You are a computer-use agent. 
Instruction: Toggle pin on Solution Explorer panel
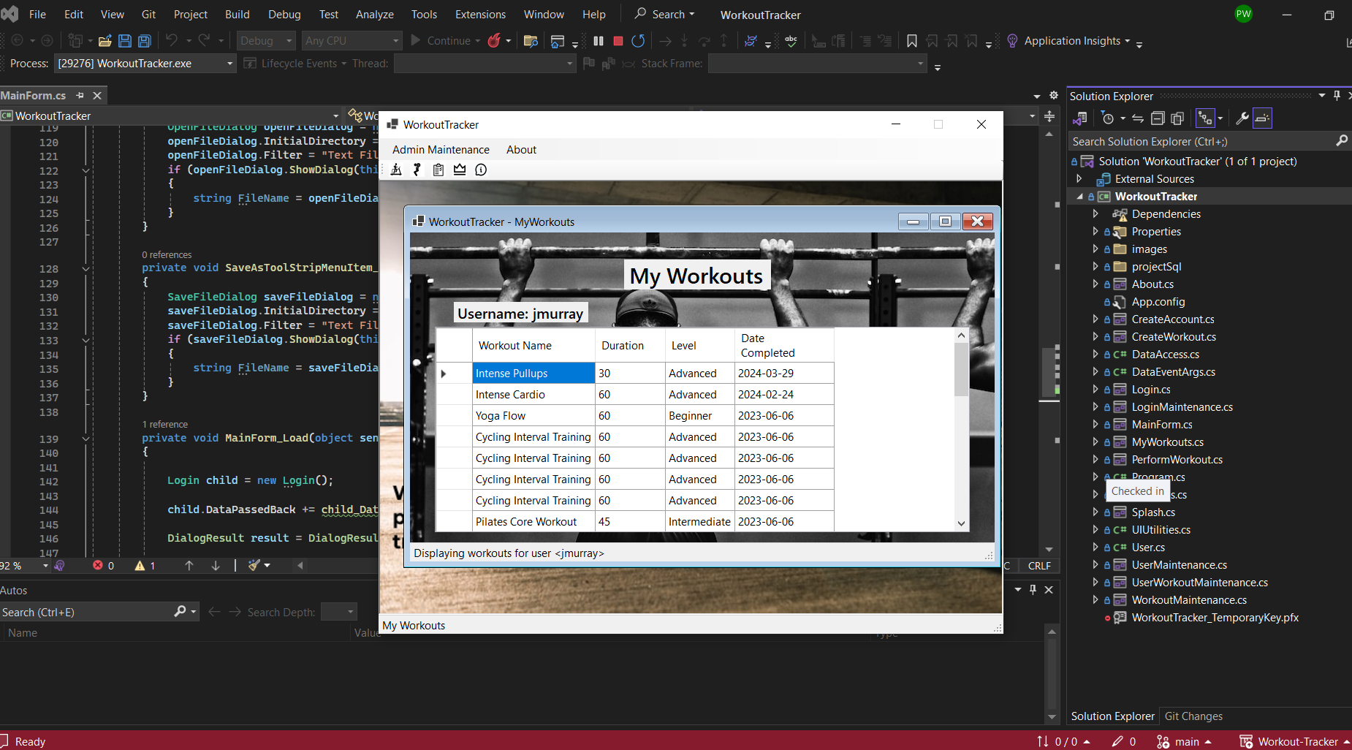point(1337,96)
